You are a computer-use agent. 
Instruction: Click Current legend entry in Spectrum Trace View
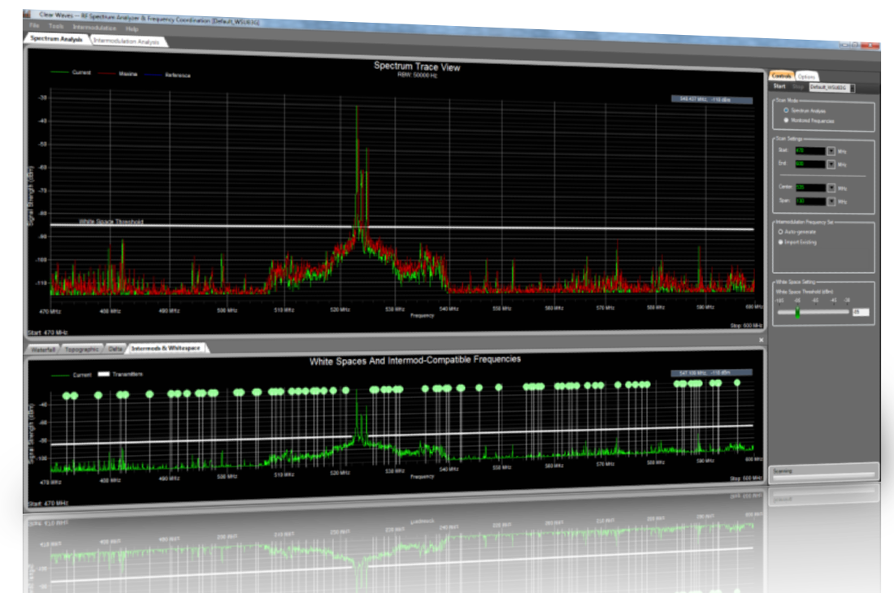click(72, 72)
